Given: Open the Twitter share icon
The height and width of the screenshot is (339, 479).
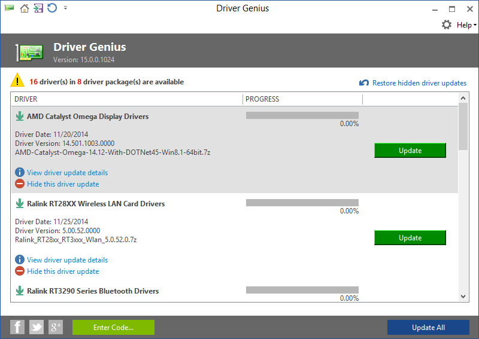Looking at the screenshot, I should coord(37,328).
